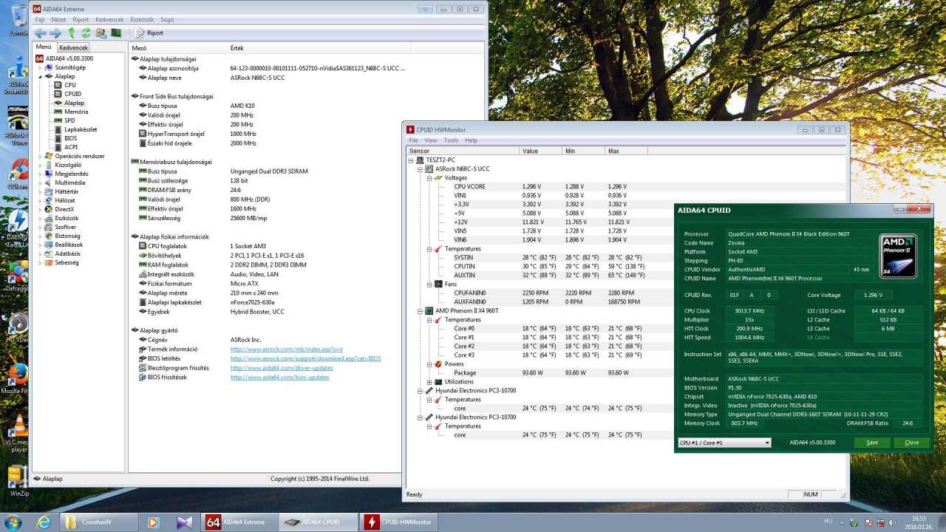
Task: Open Súgó menu in AIDA64
Action: (167, 20)
